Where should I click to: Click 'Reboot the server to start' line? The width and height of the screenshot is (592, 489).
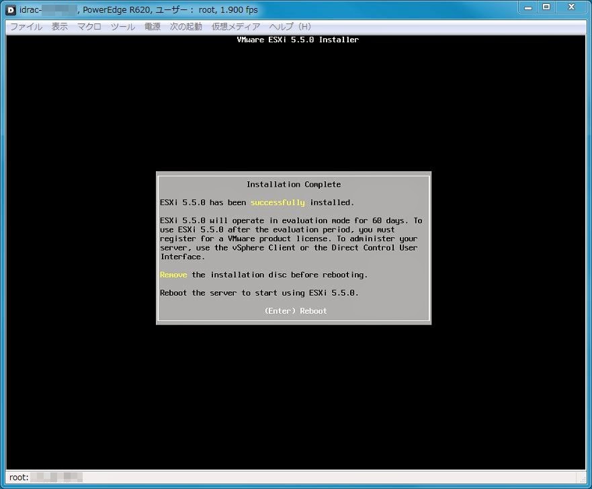click(259, 293)
